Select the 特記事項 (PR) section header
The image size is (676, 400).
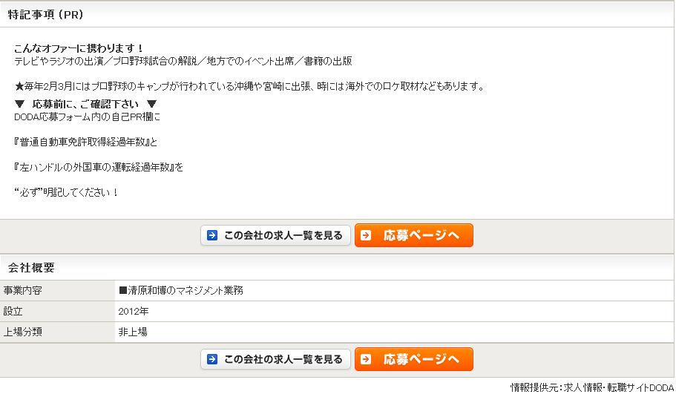coord(45,15)
